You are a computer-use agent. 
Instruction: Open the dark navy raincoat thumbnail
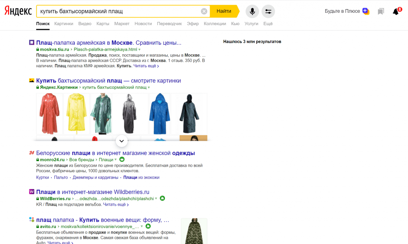pos(189,114)
